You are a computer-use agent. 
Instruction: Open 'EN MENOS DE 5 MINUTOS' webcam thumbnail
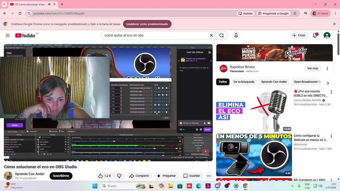tap(254, 155)
